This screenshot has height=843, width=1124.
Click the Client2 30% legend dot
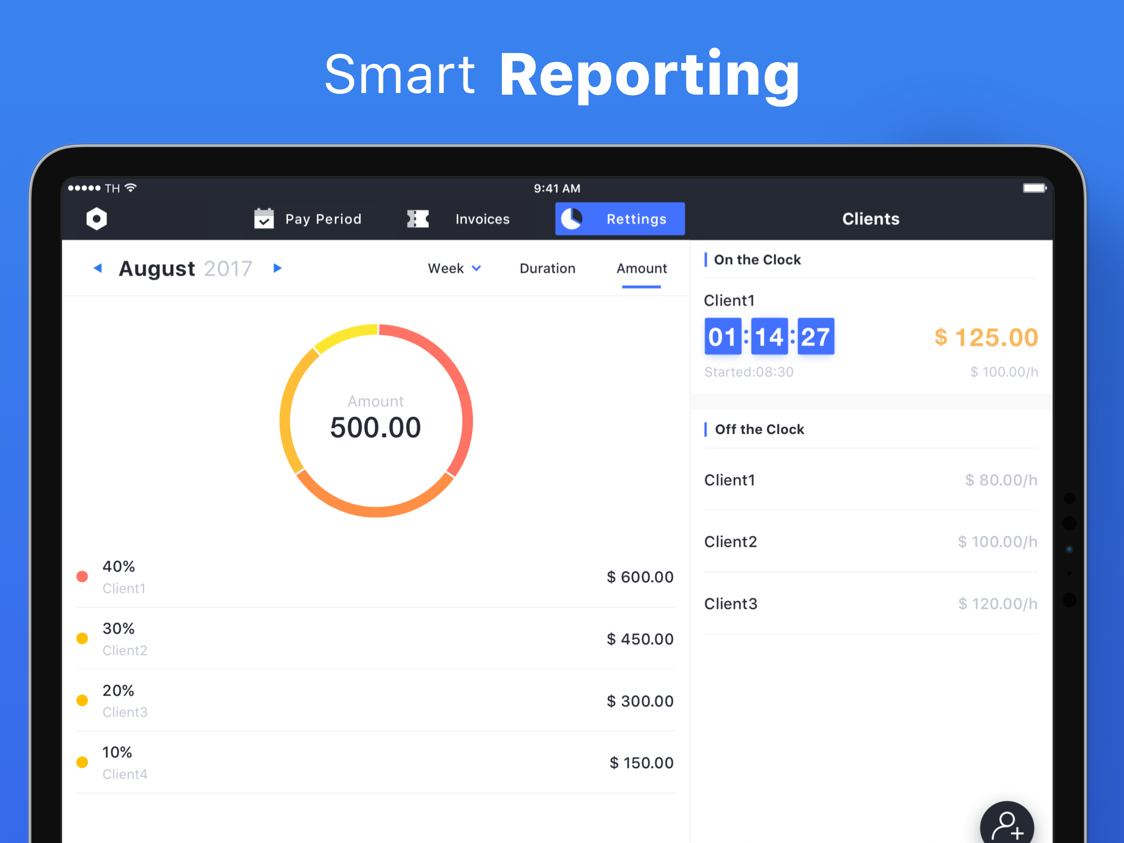pos(82,638)
